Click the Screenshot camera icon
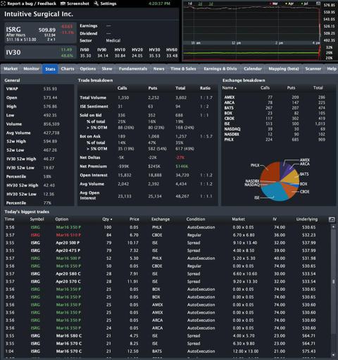This screenshot has width=338, height=360. point(63,4)
